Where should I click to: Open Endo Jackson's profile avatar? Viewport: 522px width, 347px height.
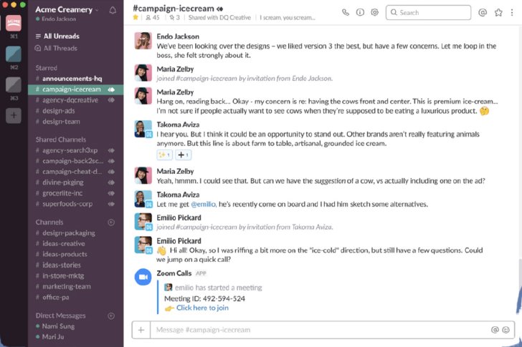click(143, 41)
